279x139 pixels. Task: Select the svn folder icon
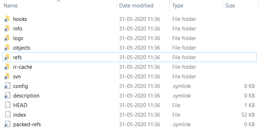click(7, 77)
